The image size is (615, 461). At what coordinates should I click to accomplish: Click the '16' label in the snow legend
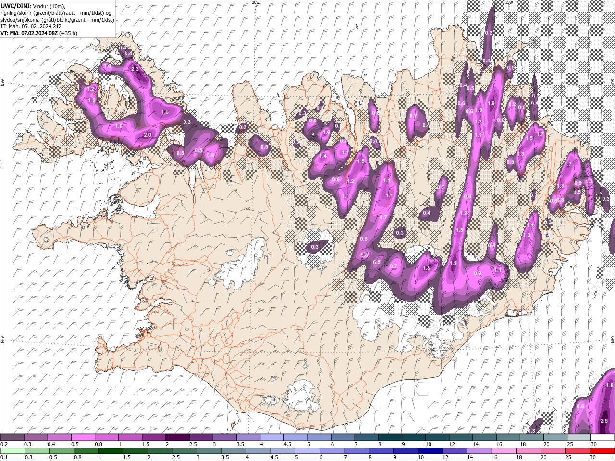[x=499, y=444]
